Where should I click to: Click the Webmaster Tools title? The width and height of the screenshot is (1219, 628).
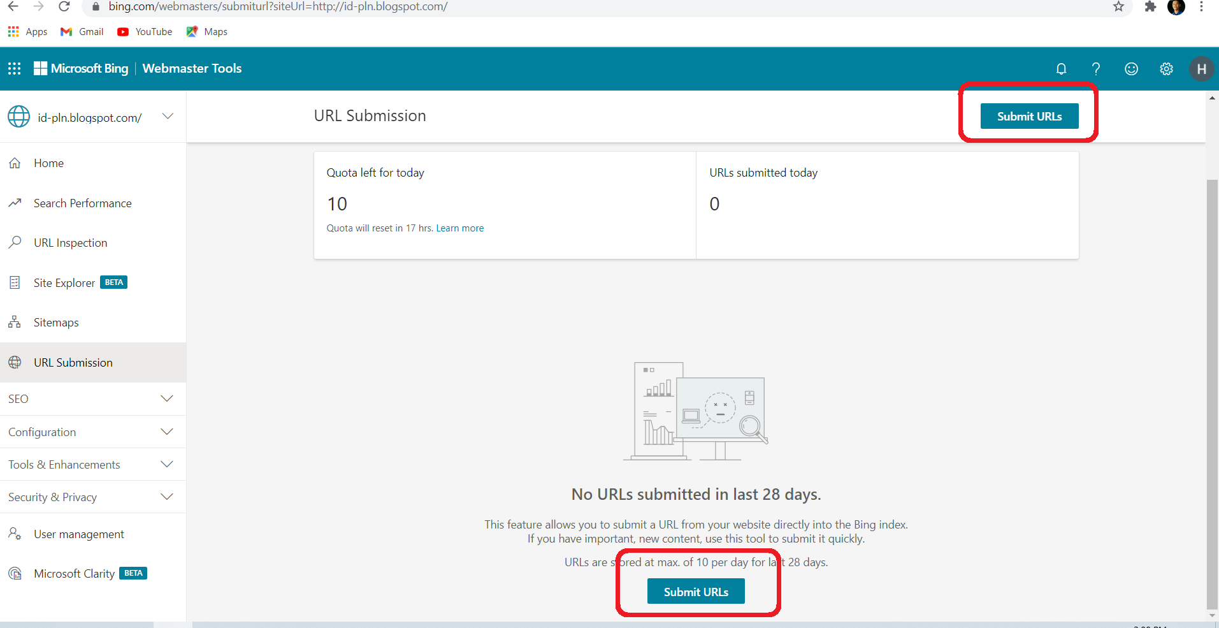pos(192,68)
